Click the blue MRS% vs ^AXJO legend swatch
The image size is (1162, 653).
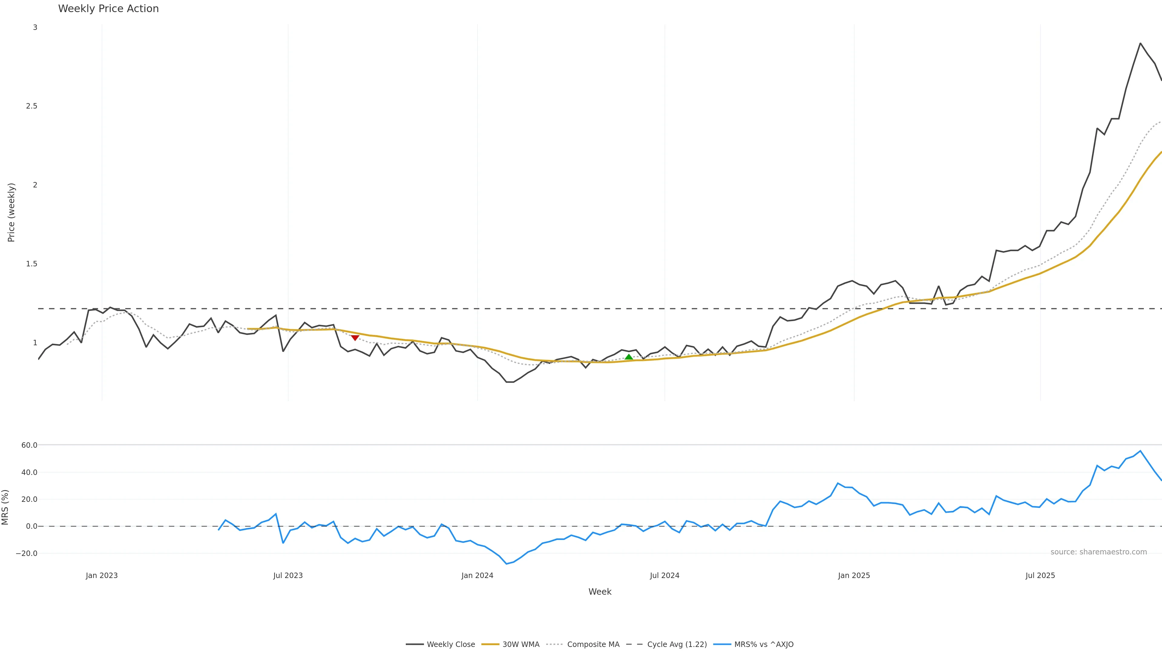[x=722, y=645]
